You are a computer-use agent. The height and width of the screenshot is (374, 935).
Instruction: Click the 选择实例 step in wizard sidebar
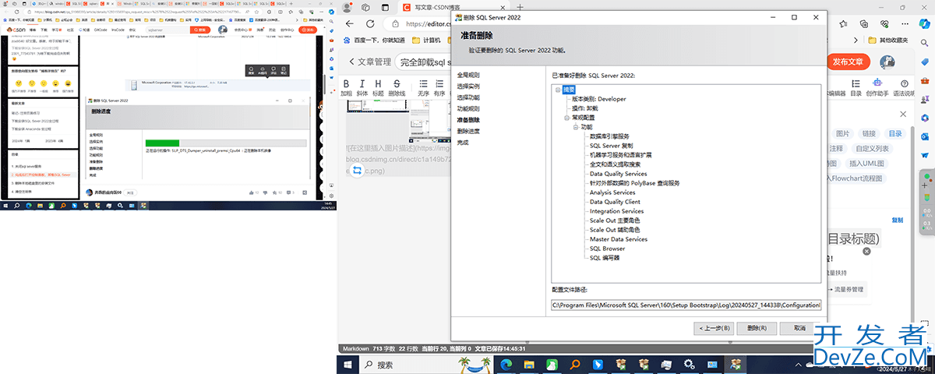[x=467, y=86]
